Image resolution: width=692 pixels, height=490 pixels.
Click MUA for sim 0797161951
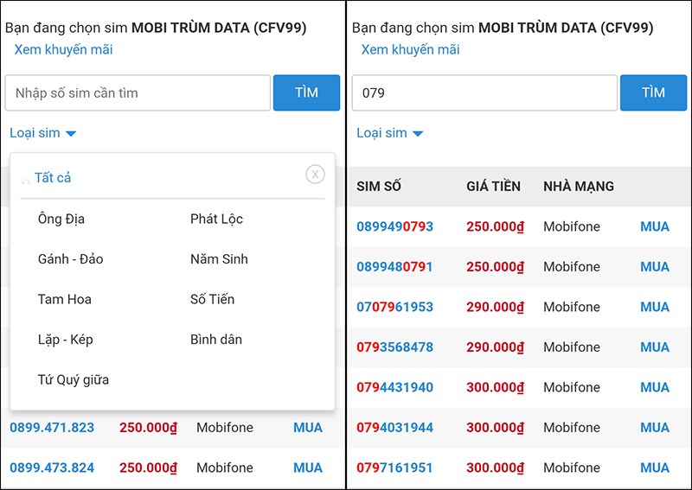tap(655, 468)
